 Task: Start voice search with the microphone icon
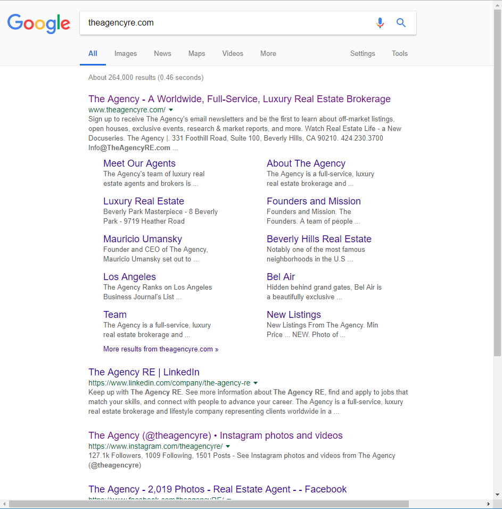click(x=380, y=23)
